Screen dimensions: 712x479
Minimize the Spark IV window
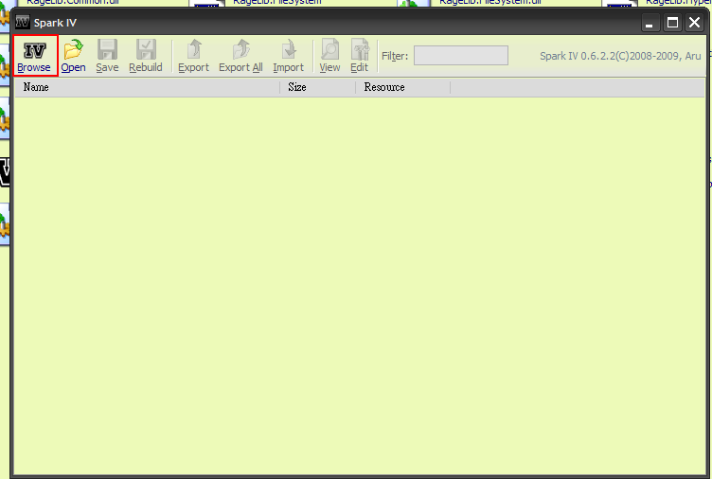point(650,23)
